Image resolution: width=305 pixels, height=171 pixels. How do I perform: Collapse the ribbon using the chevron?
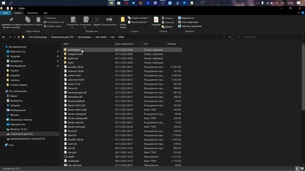[299, 13]
